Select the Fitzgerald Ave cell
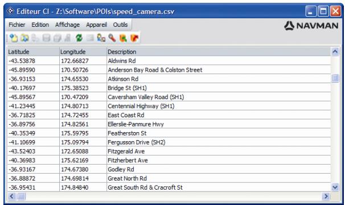This screenshot has height=205, width=345. click(219, 151)
